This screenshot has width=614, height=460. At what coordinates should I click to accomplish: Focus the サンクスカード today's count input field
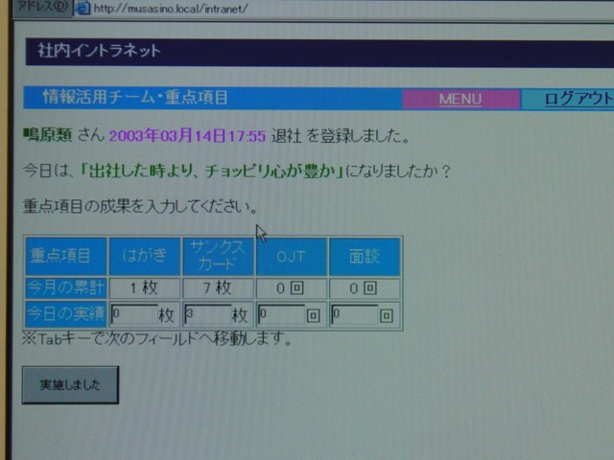pyautogui.click(x=207, y=314)
